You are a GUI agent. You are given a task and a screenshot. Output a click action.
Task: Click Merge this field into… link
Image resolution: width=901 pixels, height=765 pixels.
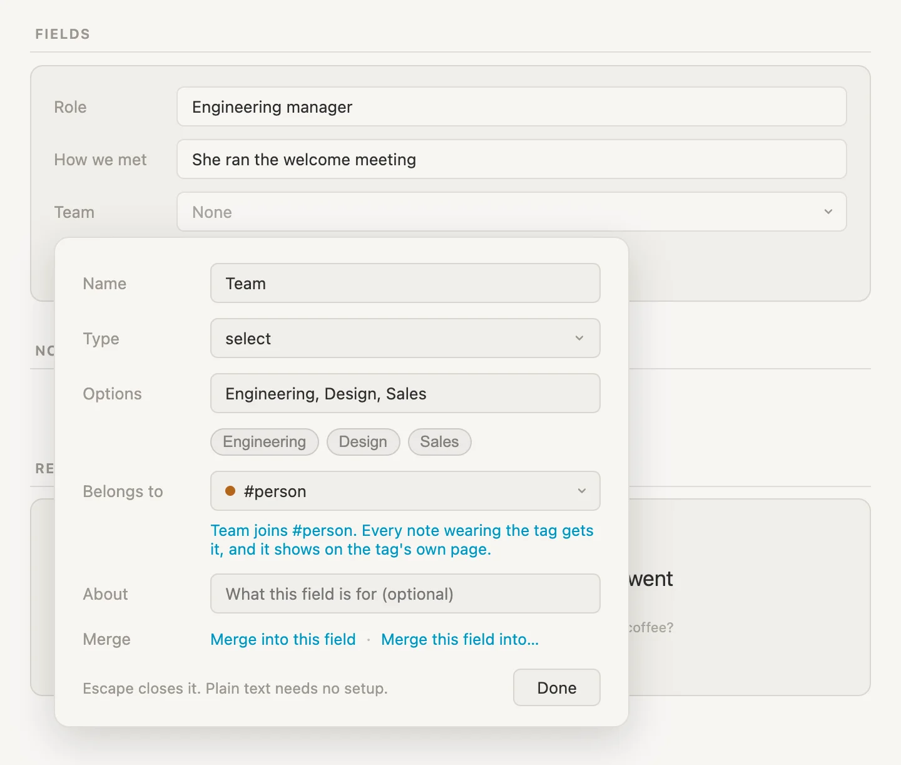460,639
